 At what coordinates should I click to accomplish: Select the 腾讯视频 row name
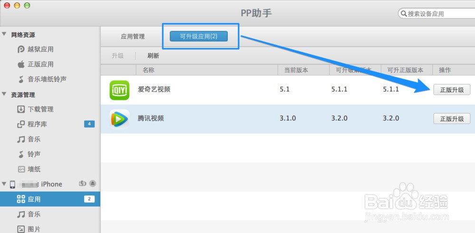(151, 118)
